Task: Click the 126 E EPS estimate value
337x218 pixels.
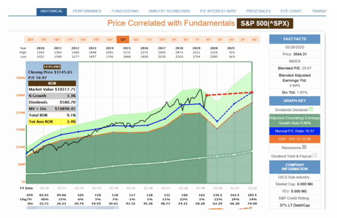Action: tap(218, 195)
